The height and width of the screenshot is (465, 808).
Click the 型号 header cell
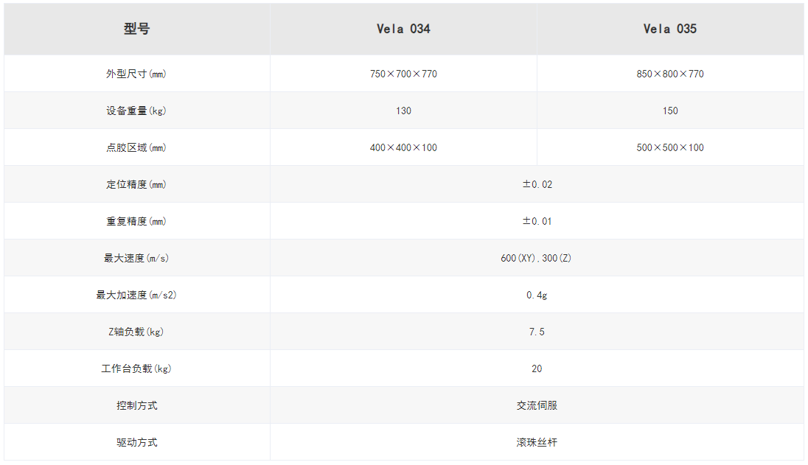coord(136,29)
